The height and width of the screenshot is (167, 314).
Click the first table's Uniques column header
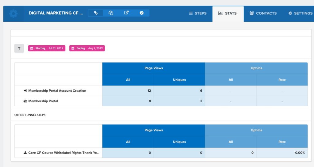179,80
